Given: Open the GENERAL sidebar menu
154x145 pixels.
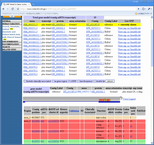Looking at the screenshot, I should tap(12, 21).
